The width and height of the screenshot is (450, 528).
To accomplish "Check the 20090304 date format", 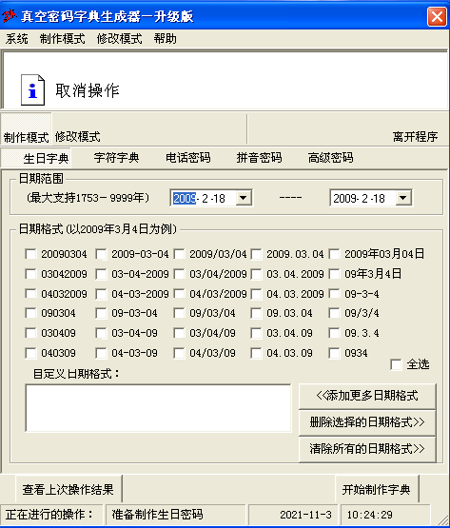I will (30, 254).
